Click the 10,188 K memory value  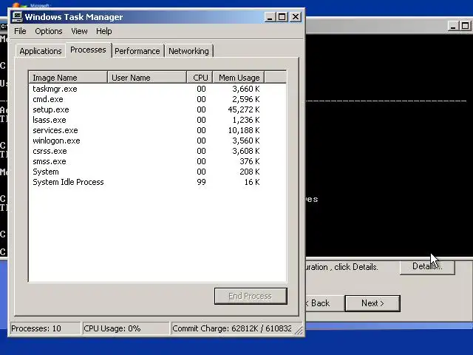click(x=244, y=130)
